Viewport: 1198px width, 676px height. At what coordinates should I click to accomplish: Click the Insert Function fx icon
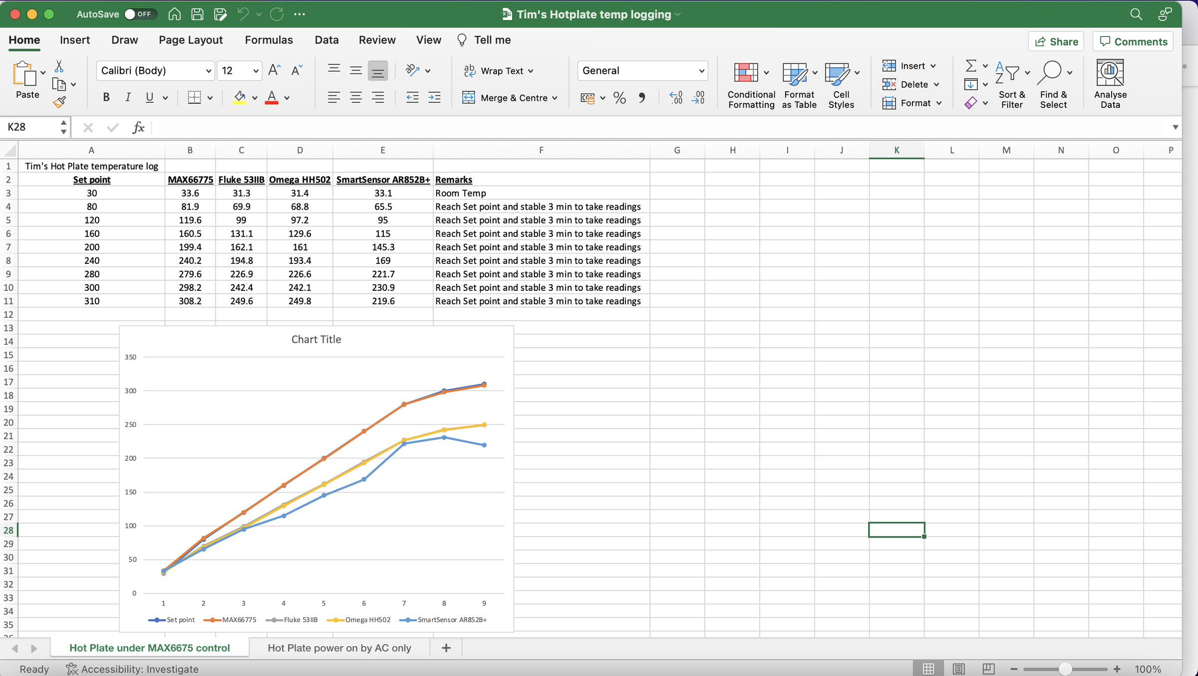coord(138,128)
